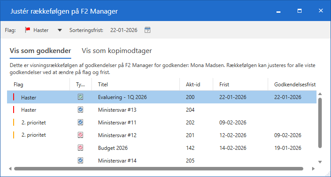This screenshot has height=177, width=331.
Task: Click the Sorteringsfrist date field
Action: pyautogui.click(x=124, y=30)
